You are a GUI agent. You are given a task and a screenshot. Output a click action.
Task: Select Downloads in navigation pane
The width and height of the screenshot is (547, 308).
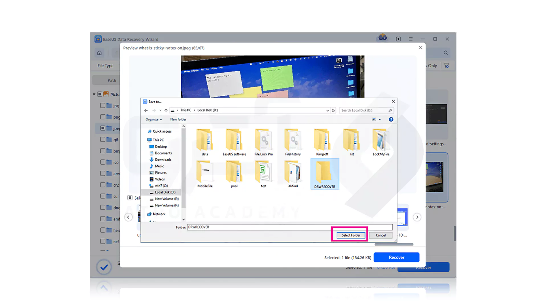(160, 160)
